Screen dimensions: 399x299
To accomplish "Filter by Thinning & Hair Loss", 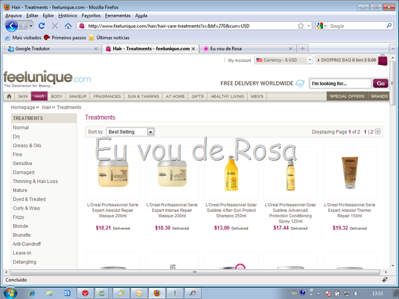I will [x=35, y=181].
